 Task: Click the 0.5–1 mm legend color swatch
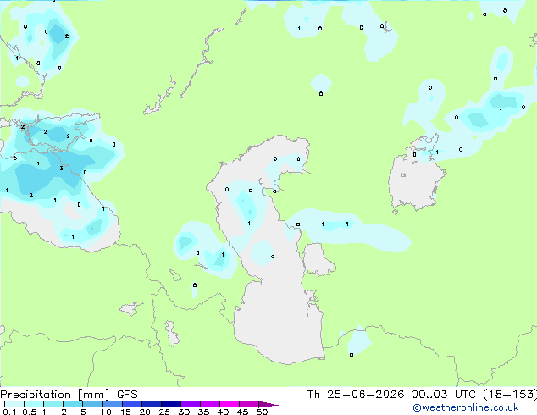34,404
